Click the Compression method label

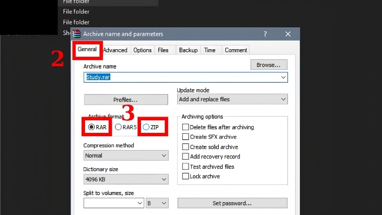pyautogui.click(x=109, y=146)
